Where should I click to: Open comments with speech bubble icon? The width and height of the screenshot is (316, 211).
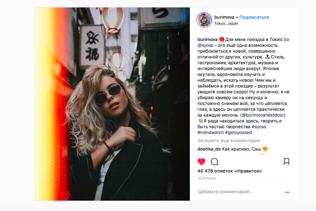[x=214, y=162]
